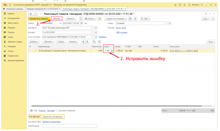220x131 pixels.
Task: Click the paste rows icon
Action: click(99, 42)
